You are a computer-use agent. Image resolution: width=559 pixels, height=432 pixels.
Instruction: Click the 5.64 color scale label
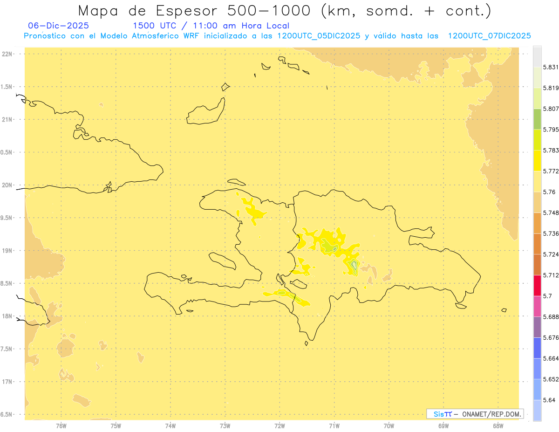pyautogui.click(x=549, y=400)
